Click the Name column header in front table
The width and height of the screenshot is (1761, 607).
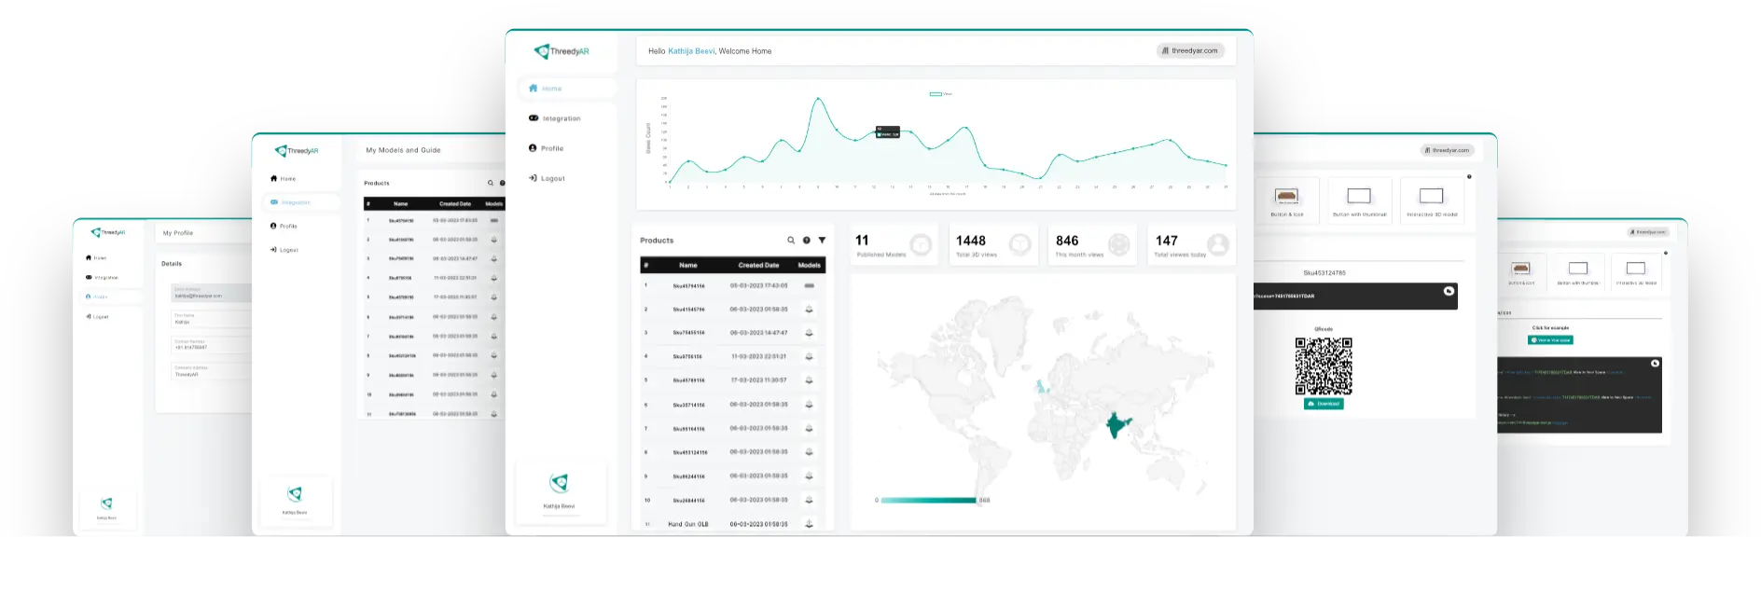tap(688, 265)
